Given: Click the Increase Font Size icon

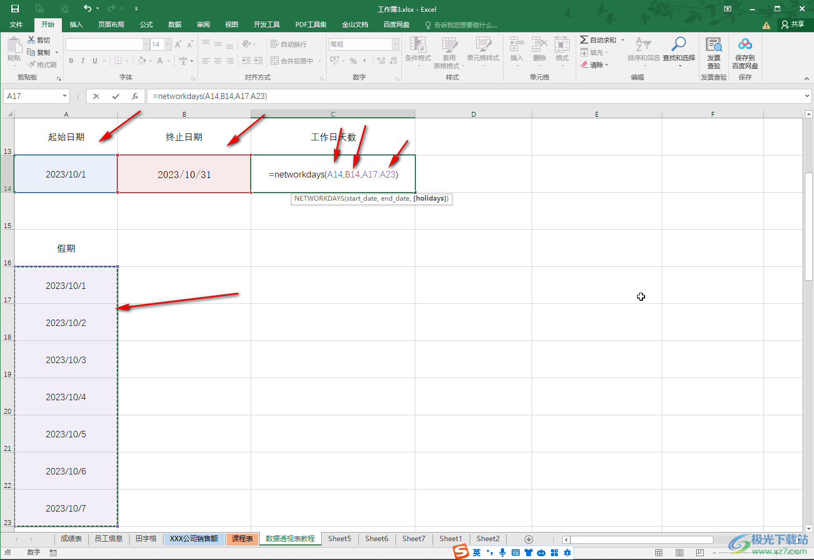Looking at the screenshot, I should point(178,45).
